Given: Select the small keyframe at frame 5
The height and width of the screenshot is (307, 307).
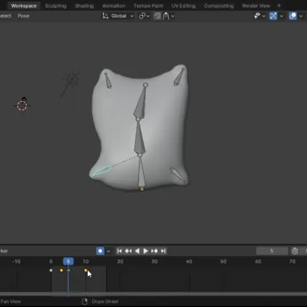Looking at the screenshot, I should click(68, 270).
